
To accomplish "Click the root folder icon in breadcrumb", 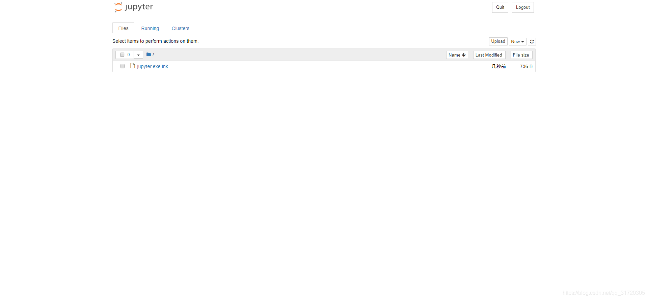I will [x=148, y=55].
